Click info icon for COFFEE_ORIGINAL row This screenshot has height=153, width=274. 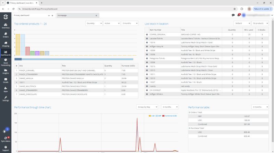[147, 35]
